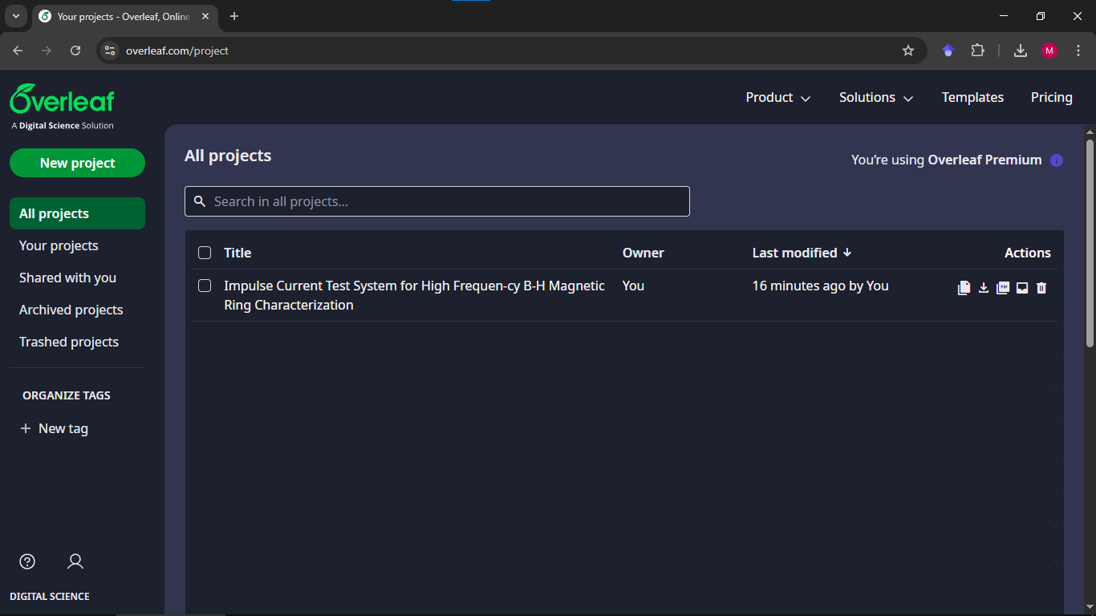Tick the Impulse Current project checkbox
Image resolution: width=1096 pixels, height=616 pixels.
205,286
